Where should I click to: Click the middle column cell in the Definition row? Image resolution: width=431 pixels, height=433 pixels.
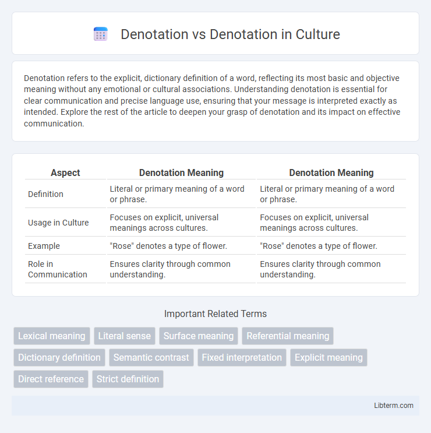click(x=181, y=194)
